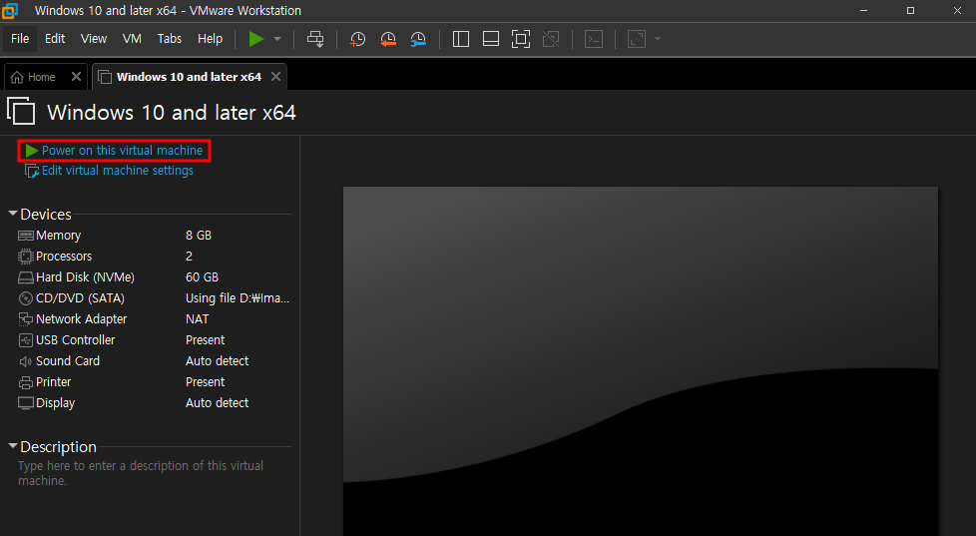Open the Help menu
The width and height of the screenshot is (976, 536).
click(210, 39)
